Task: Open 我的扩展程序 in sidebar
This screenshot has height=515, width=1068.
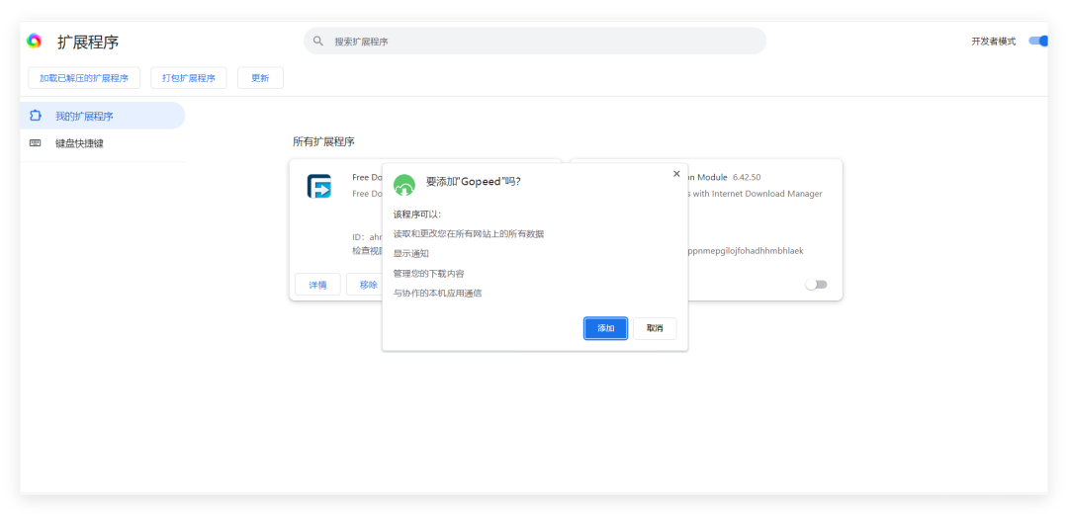Action: click(103, 116)
